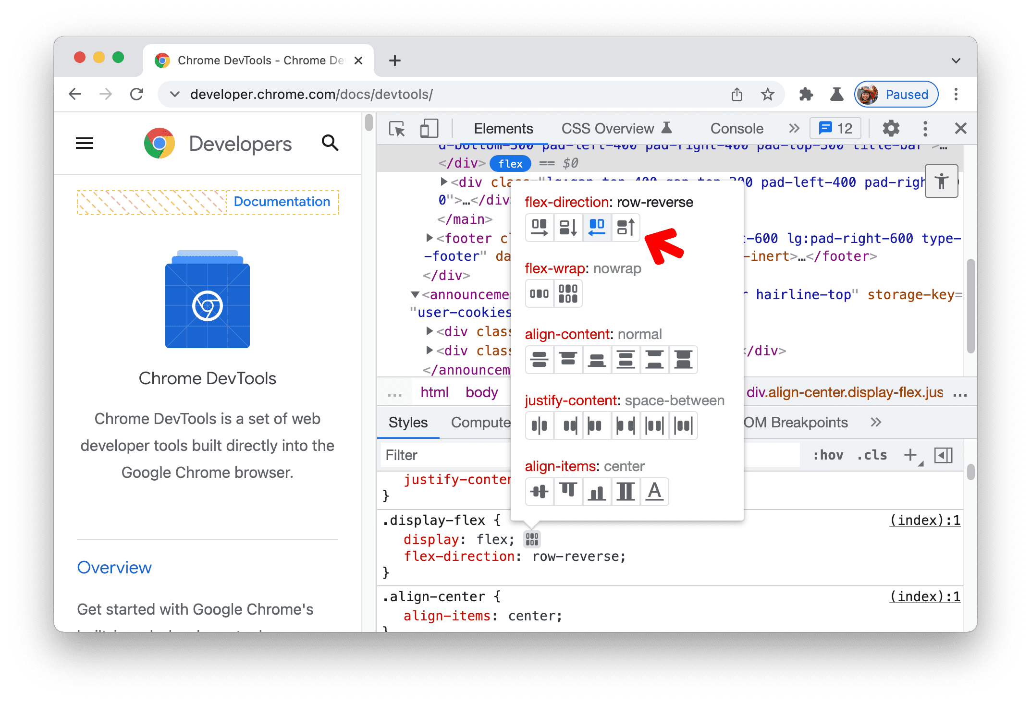Select the align-items center icon
Viewport: 1031px width, 703px height.
tap(540, 492)
